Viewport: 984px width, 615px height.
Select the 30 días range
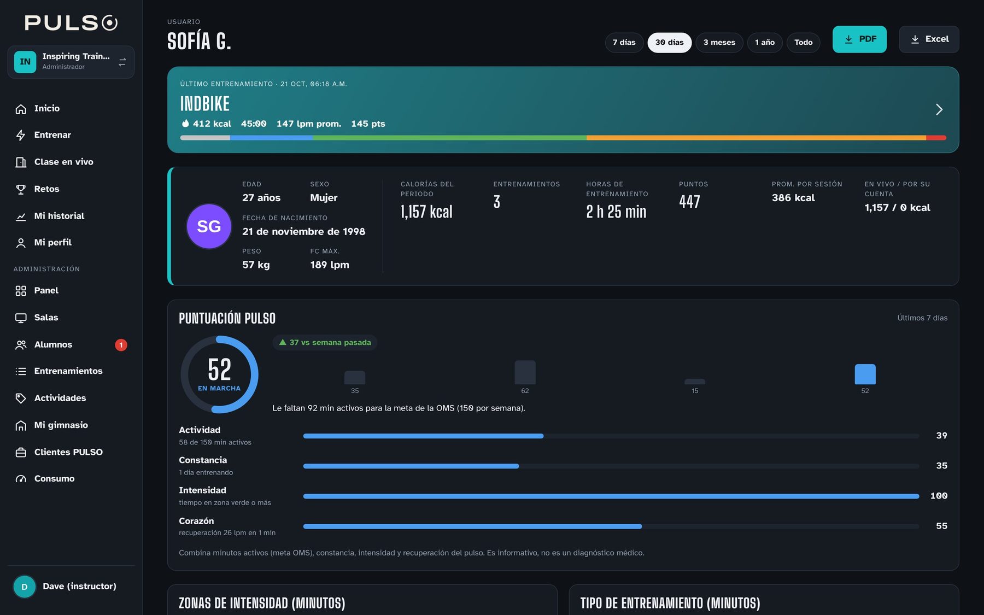[669, 43]
